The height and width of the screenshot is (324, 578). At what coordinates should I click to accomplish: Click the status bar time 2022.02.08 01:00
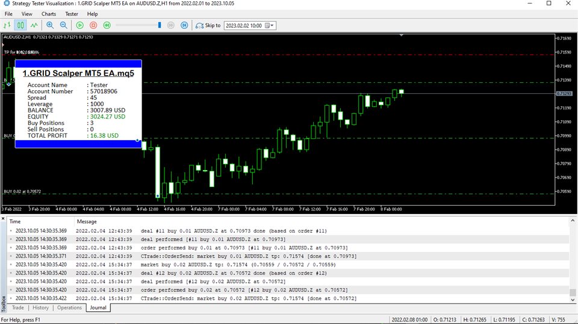(409, 320)
